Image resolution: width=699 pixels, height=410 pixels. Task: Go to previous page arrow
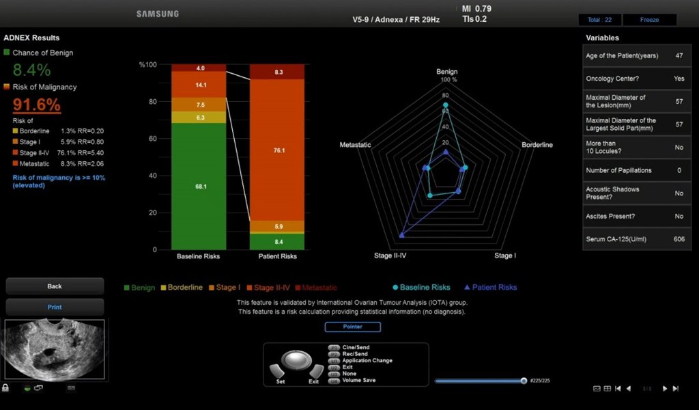[629, 389]
